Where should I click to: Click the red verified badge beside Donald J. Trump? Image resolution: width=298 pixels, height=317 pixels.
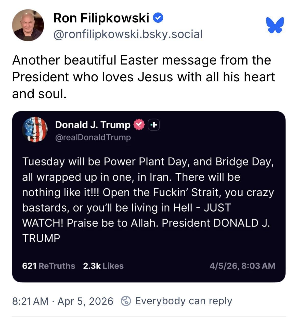(x=139, y=125)
